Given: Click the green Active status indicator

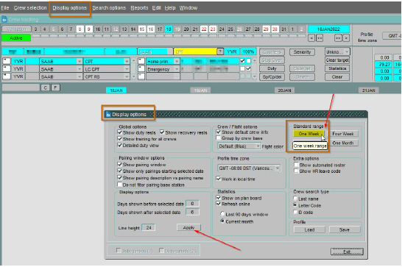Looking at the screenshot, I should [x=16, y=38].
